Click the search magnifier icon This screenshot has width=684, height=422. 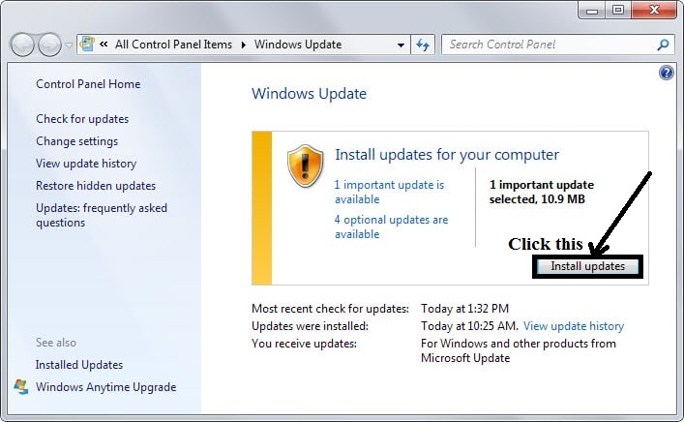click(x=663, y=45)
